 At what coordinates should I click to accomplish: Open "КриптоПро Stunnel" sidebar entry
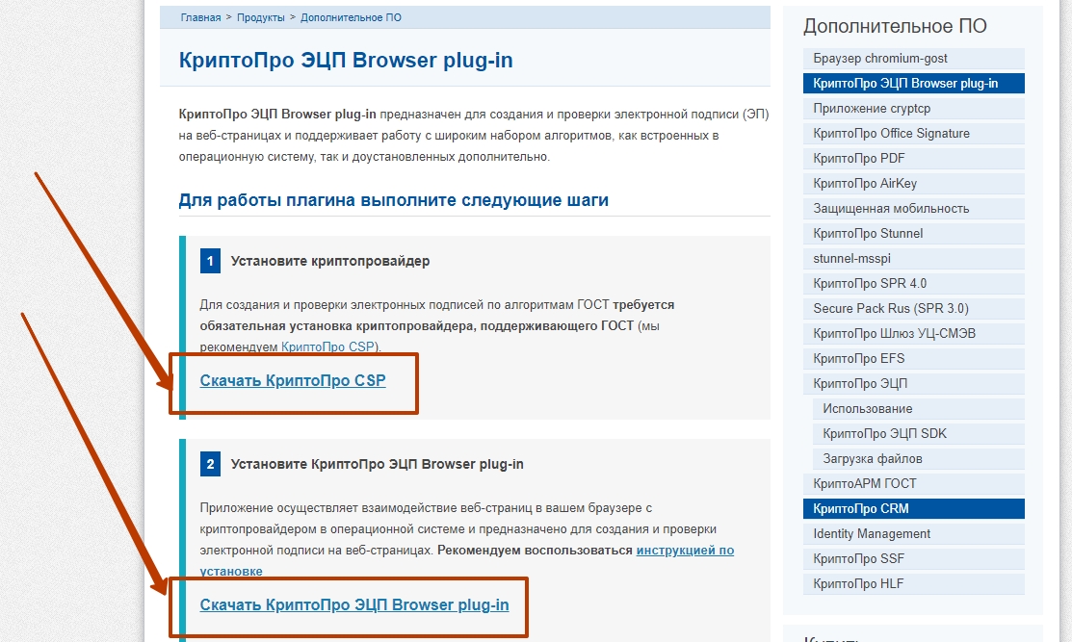click(x=867, y=234)
